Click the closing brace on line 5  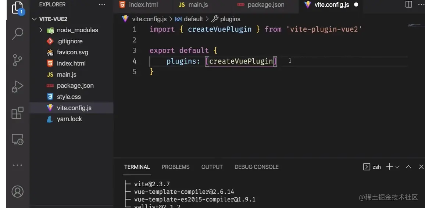point(151,72)
